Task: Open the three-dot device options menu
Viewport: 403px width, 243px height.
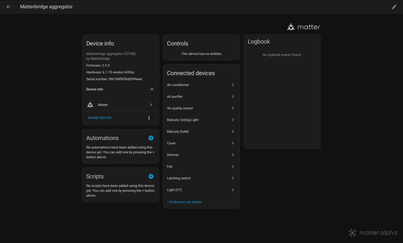Action: [x=149, y=118]
